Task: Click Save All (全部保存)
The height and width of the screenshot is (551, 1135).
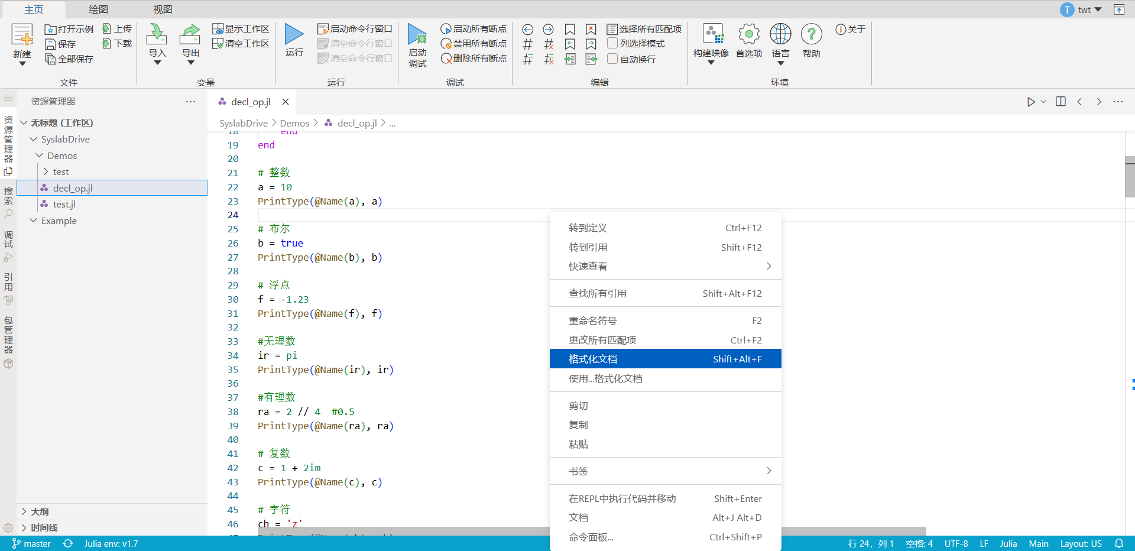Action: [69, 59]
